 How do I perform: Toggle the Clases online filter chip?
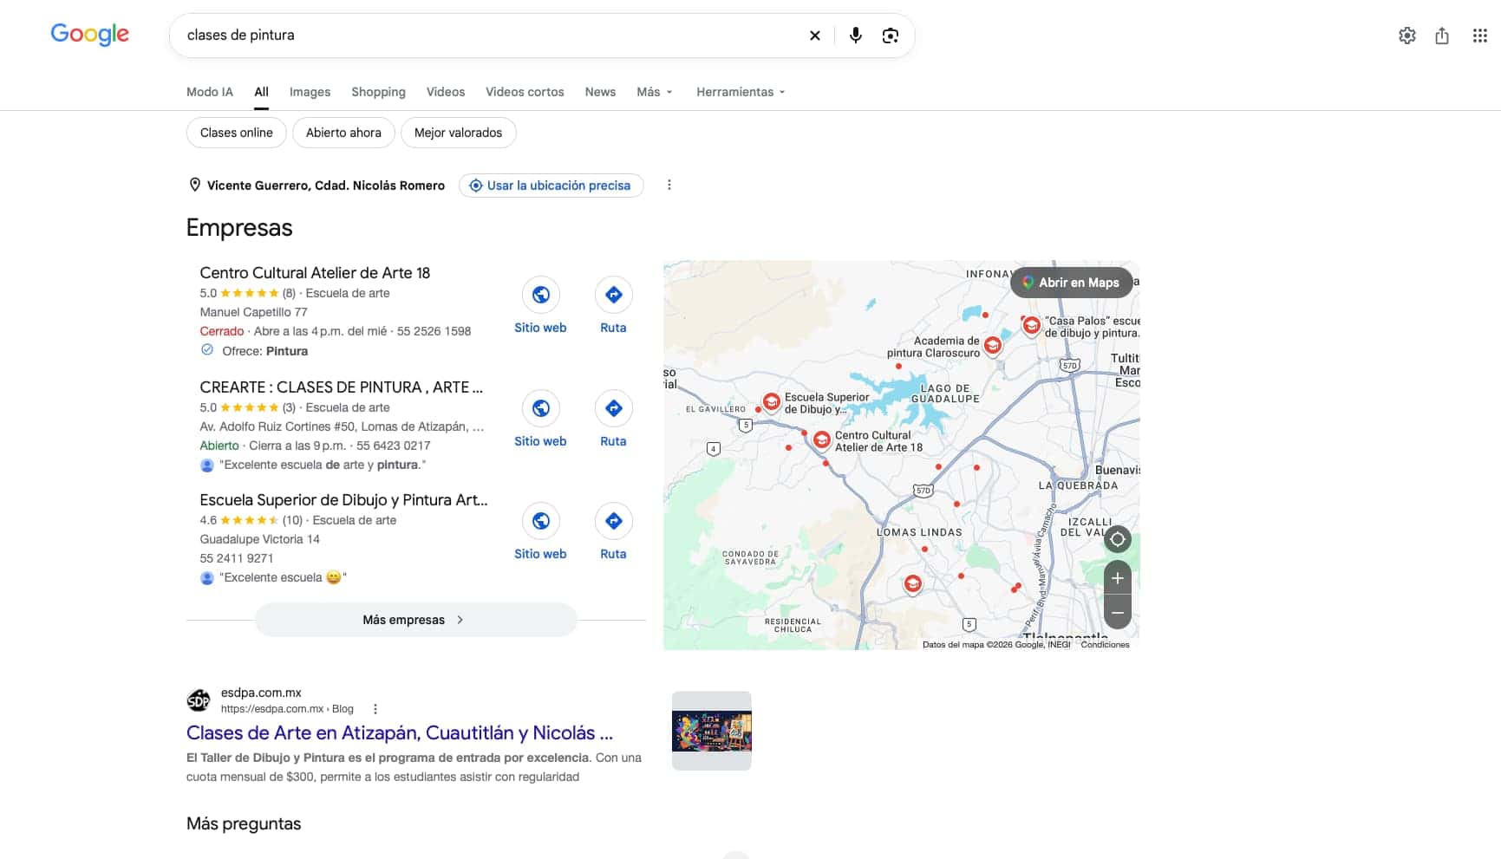[x=236, y=133]
